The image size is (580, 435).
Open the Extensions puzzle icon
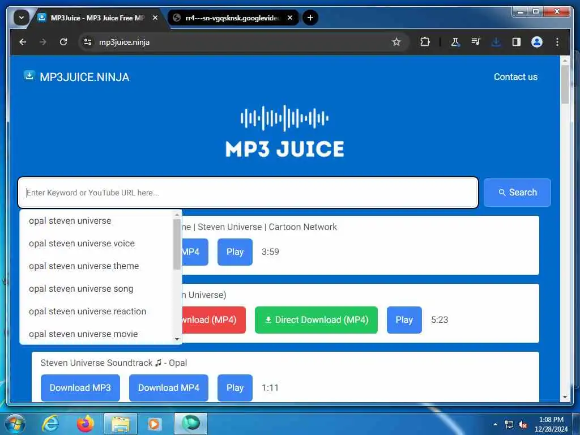pyautogui.click(x=425, y=42)
